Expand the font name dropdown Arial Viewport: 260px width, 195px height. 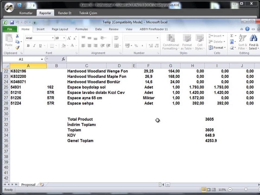(x=53, y=38)
